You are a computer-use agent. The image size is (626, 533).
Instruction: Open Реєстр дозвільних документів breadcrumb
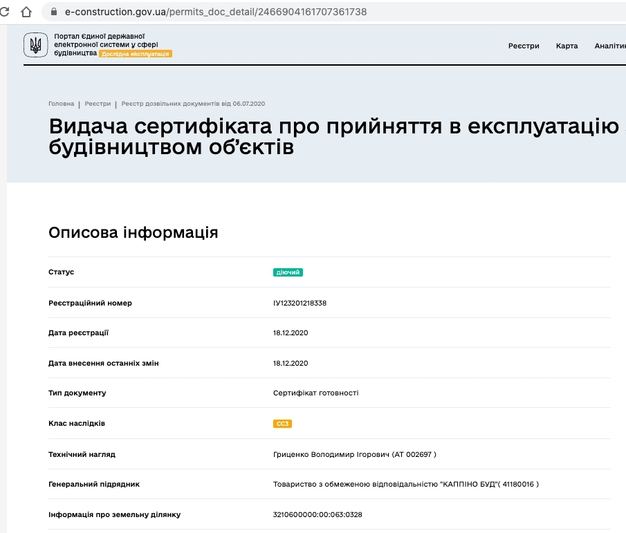point(193,104)
